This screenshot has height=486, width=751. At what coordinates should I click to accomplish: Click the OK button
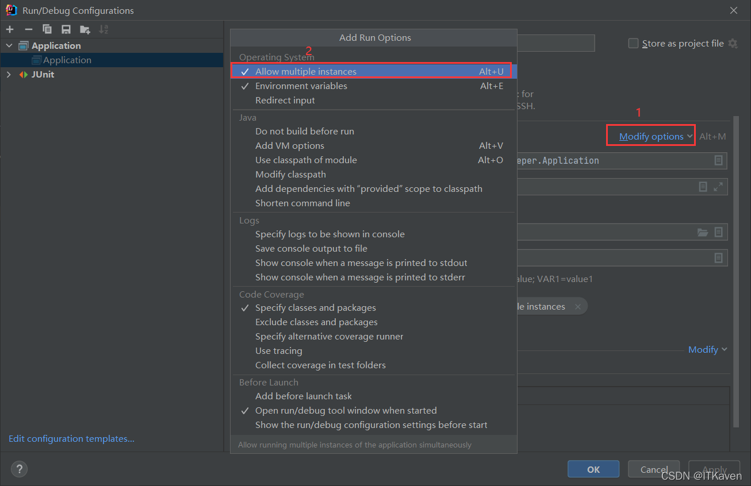pyautogui.click(x=593, y=469)
